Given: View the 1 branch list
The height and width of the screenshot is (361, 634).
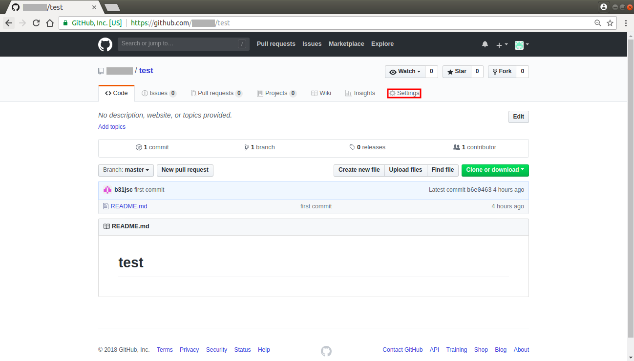Looking at the screenshot, I should (259, 147).
